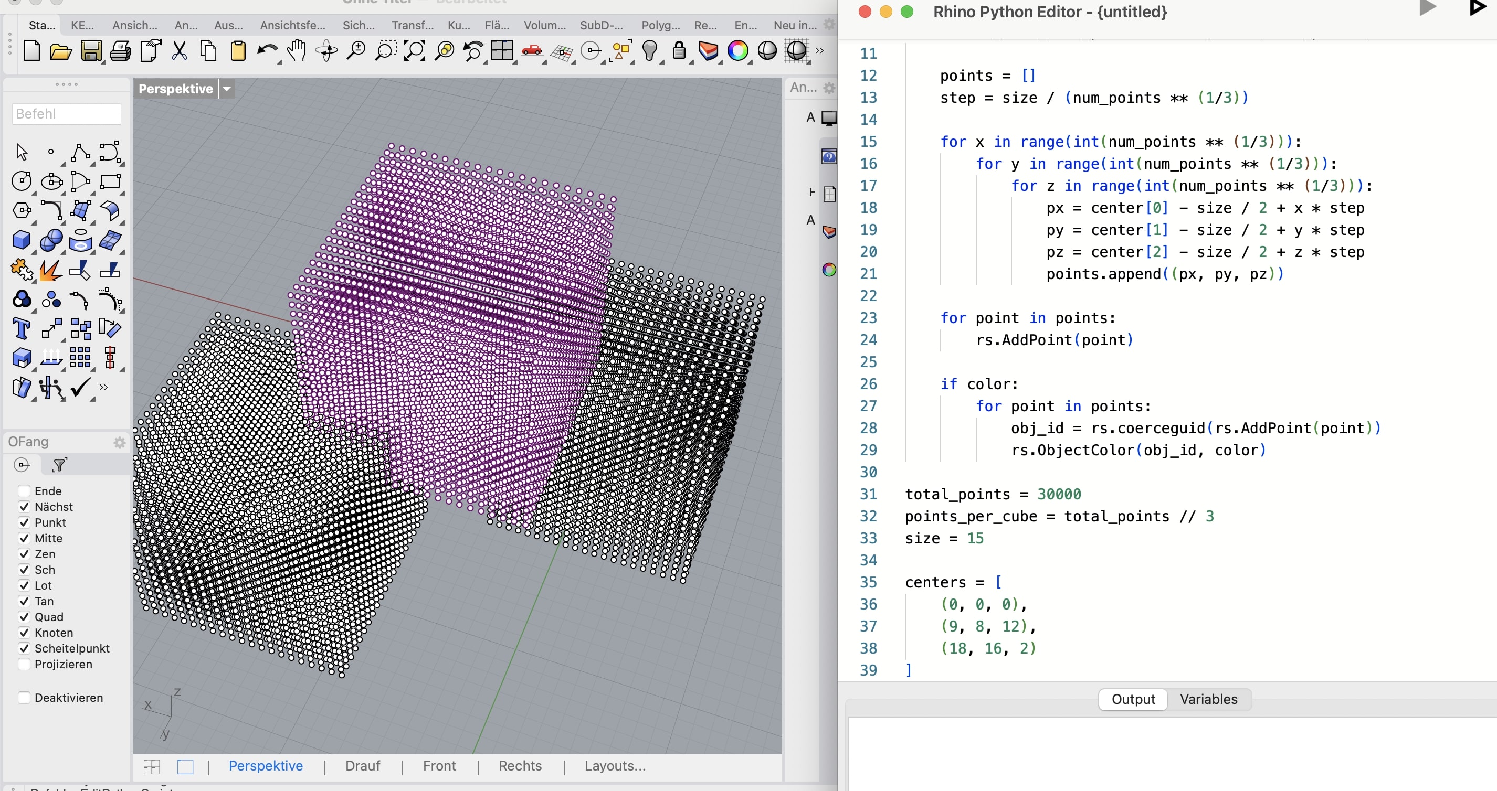Select the rectangular Array tool
The height and width of the screenshot is (791, 1497).
click(x=81, y=358)
